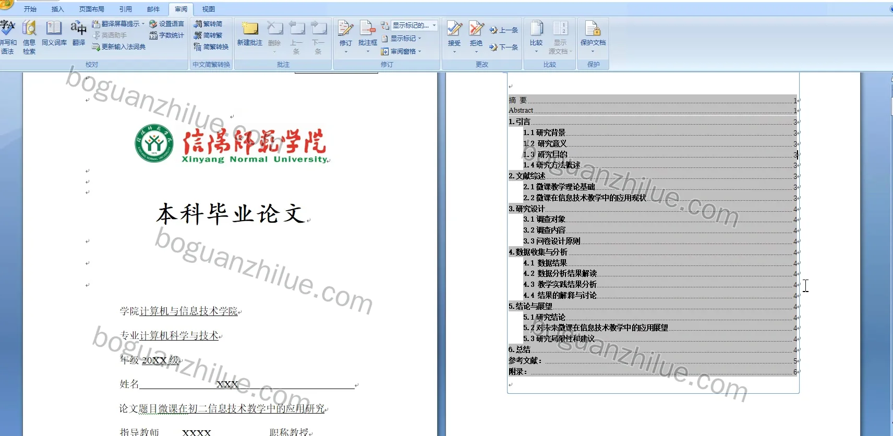Jump to next change 下一条 in 更改 group

pos(504,47)
